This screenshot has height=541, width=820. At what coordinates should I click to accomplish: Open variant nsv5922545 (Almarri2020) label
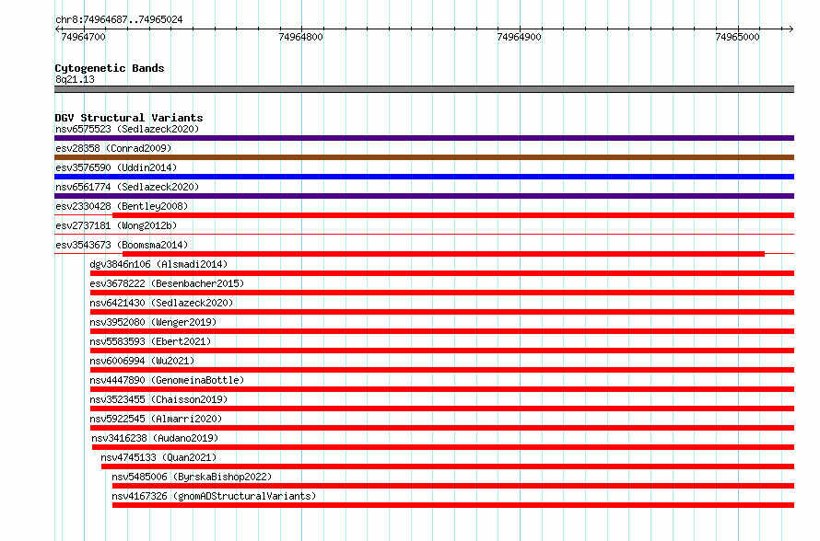(157, 419)
